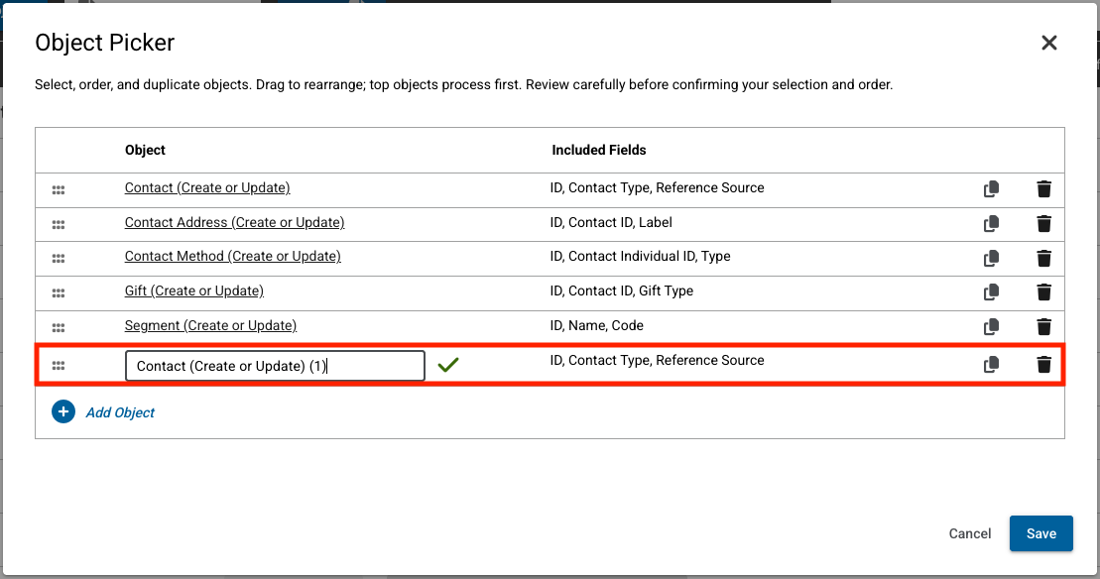
Task: Duplicate the Contact Method object
Action: click(991, 258)
